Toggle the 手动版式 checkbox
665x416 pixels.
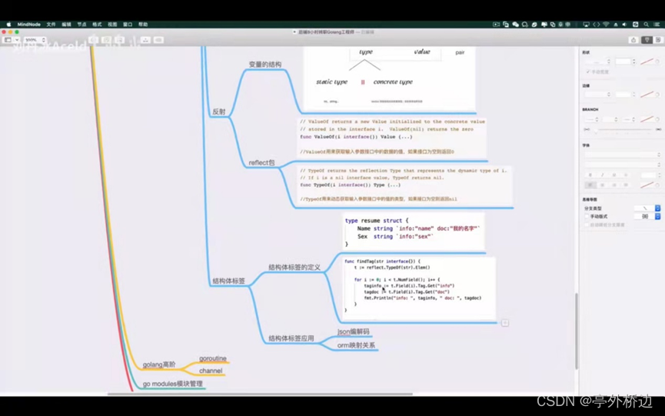pyautogui.click(x=587, y=216)
